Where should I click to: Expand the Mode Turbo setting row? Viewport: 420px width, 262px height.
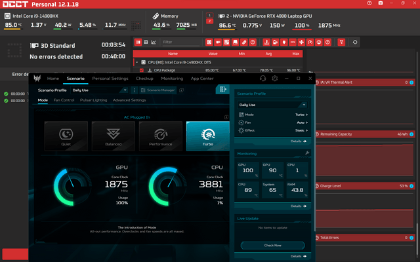tap(273, 115)
